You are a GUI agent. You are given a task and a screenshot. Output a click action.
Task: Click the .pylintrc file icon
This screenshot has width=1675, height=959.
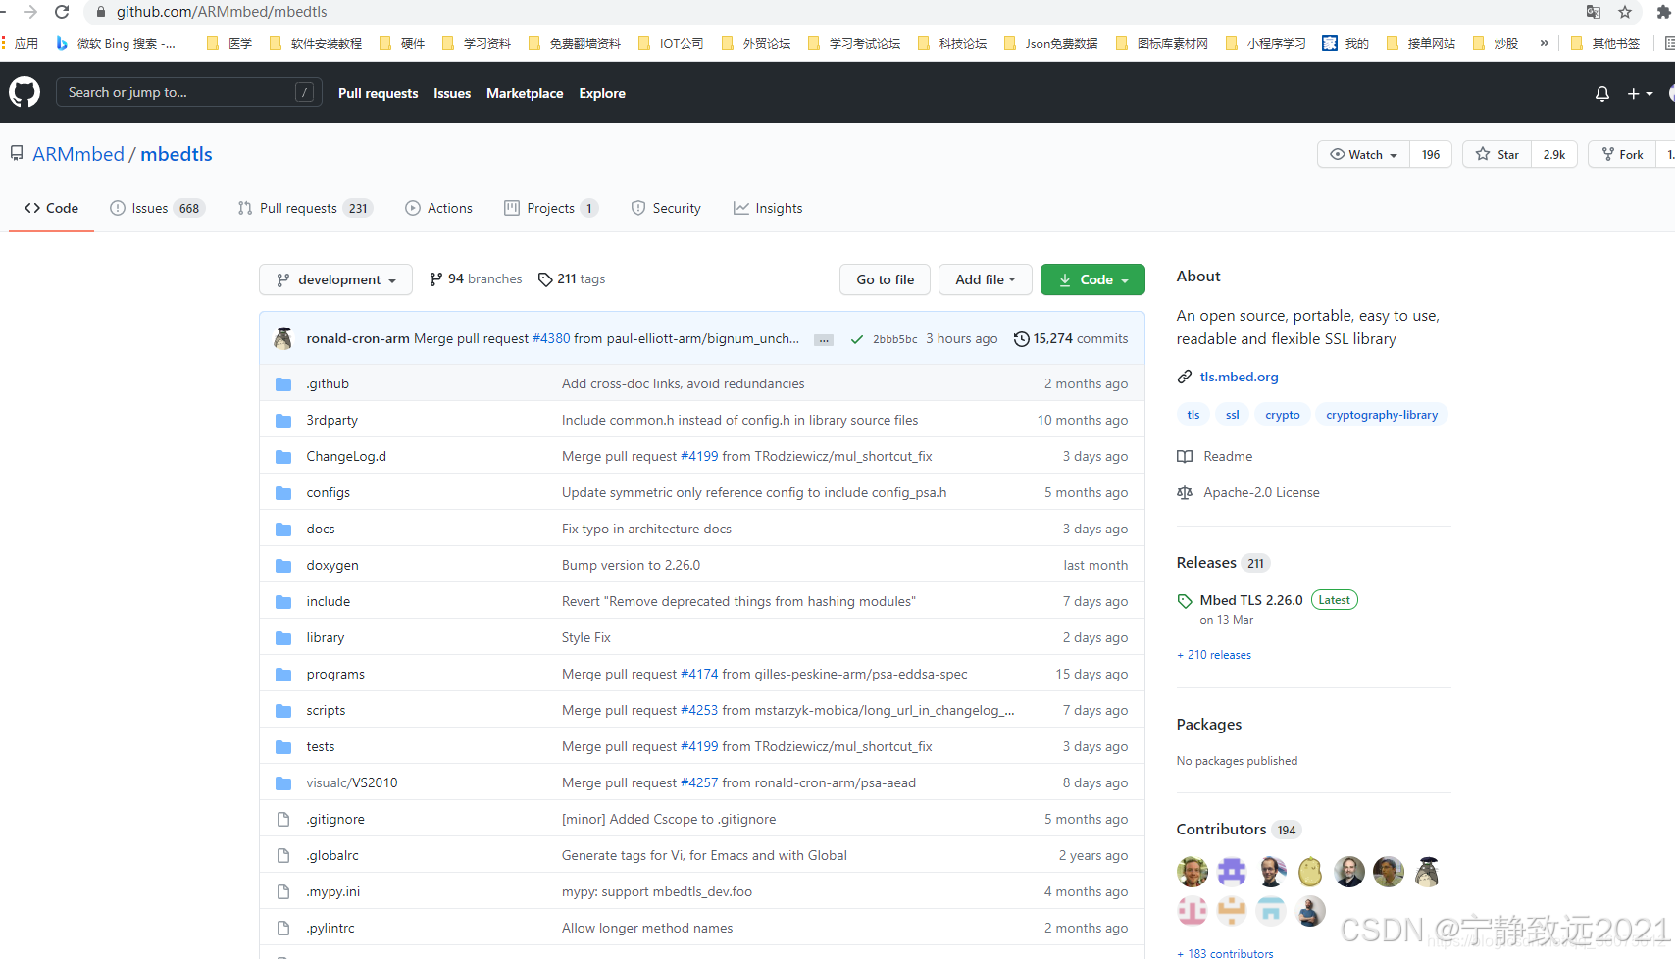pyautogui.click(x=283, y=928)
